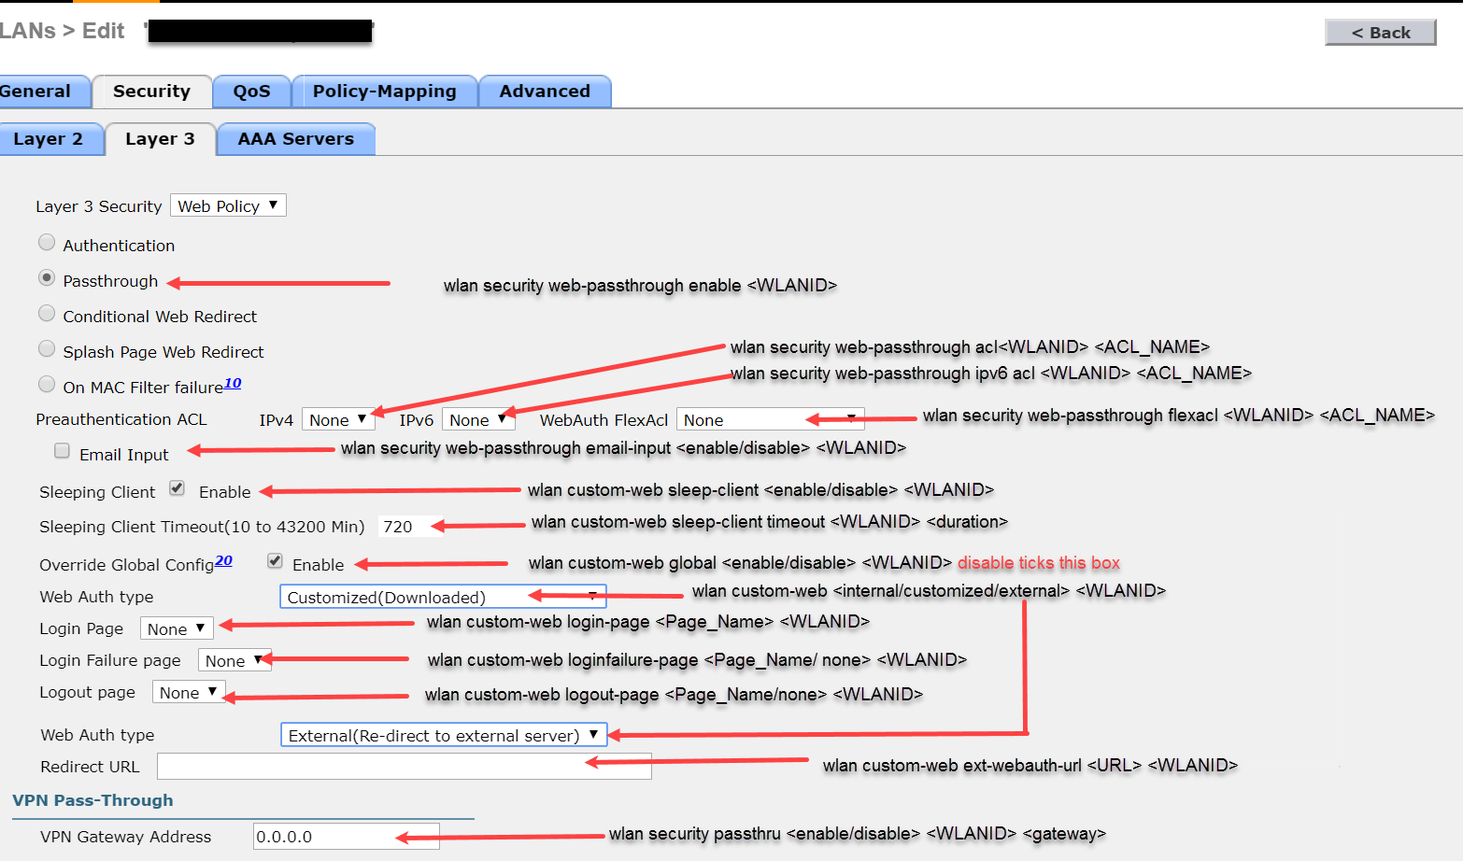Image resolution: width=1463 pixels, height=861 pixels.
Task: Click the Redirect URL input field
Action: click(x=404, y=767)
